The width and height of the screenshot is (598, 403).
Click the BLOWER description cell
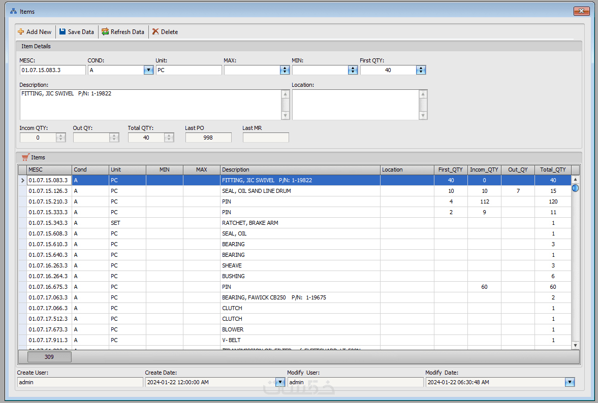pos(300,329)
